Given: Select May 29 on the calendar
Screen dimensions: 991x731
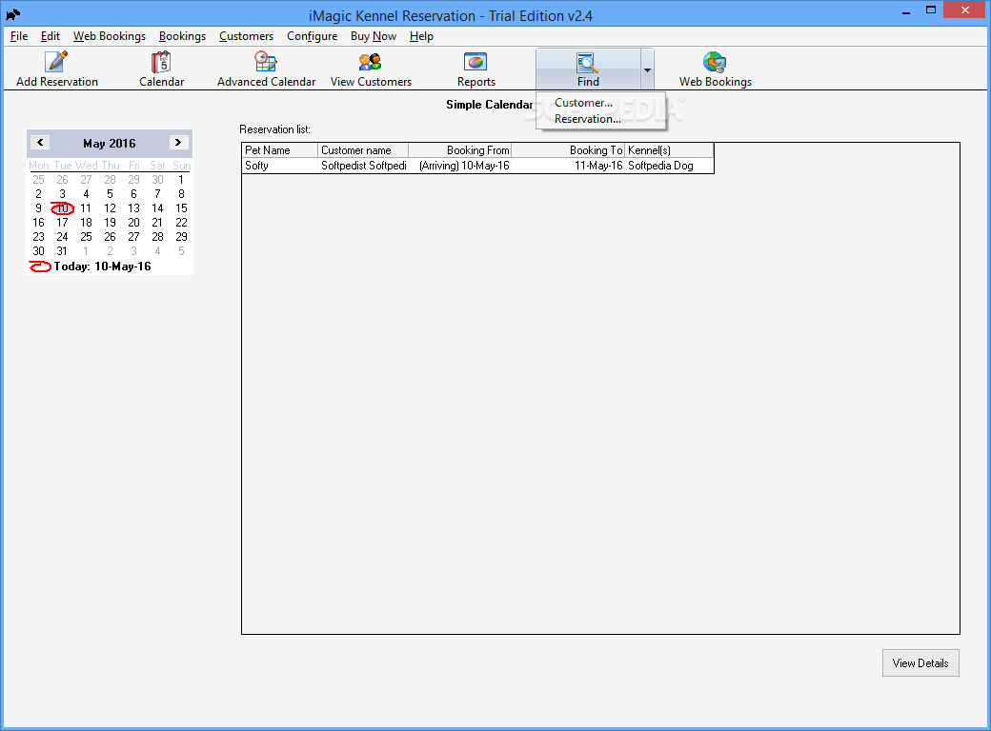Looking at the screenshot, I should click(181, 237).
